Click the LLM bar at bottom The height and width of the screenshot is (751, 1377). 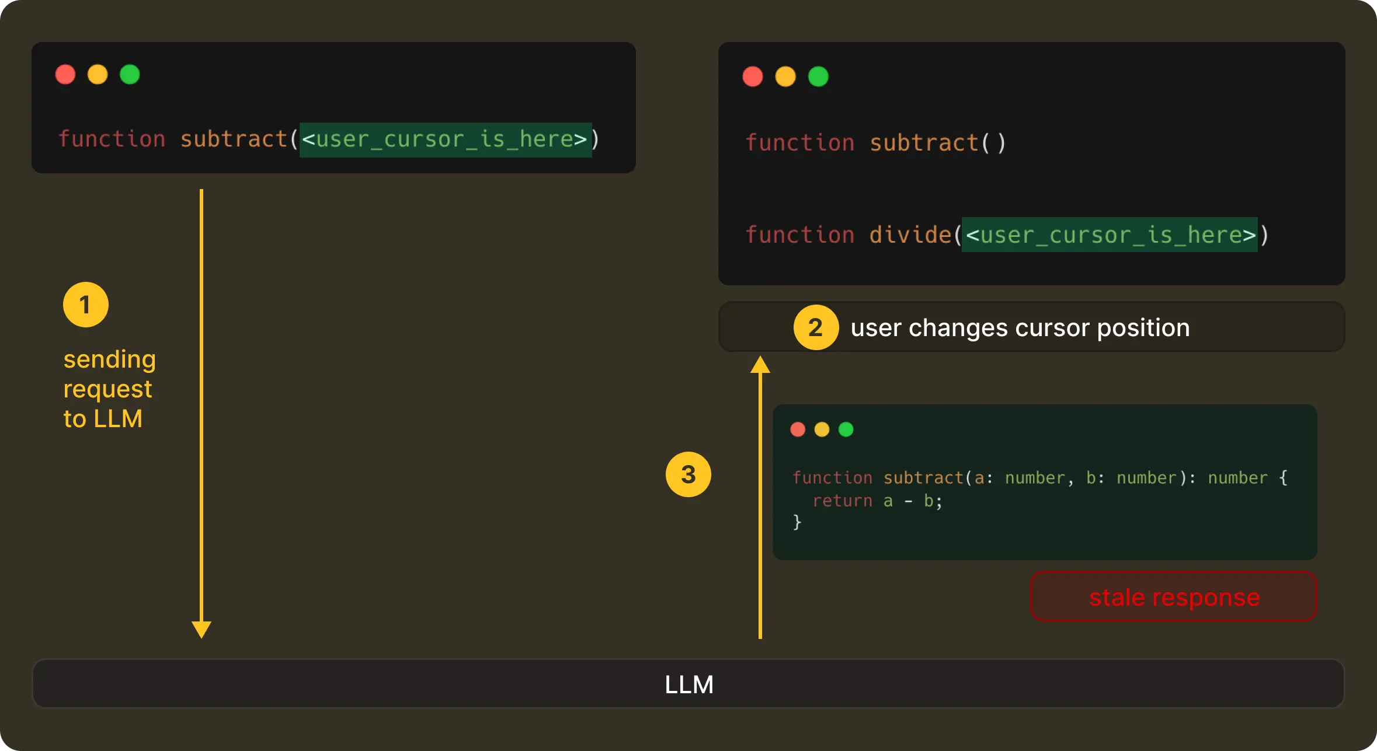point(688,684)
